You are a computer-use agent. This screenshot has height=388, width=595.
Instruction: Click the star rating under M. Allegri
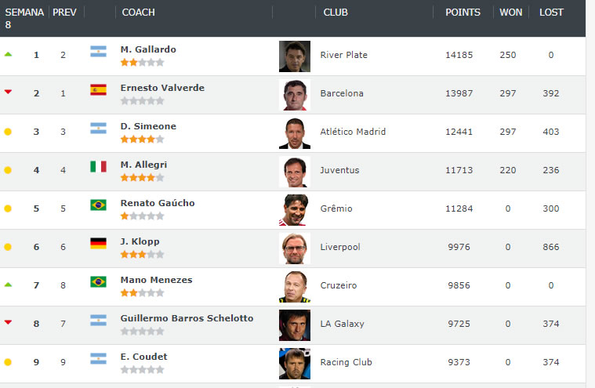coord(143,177)
